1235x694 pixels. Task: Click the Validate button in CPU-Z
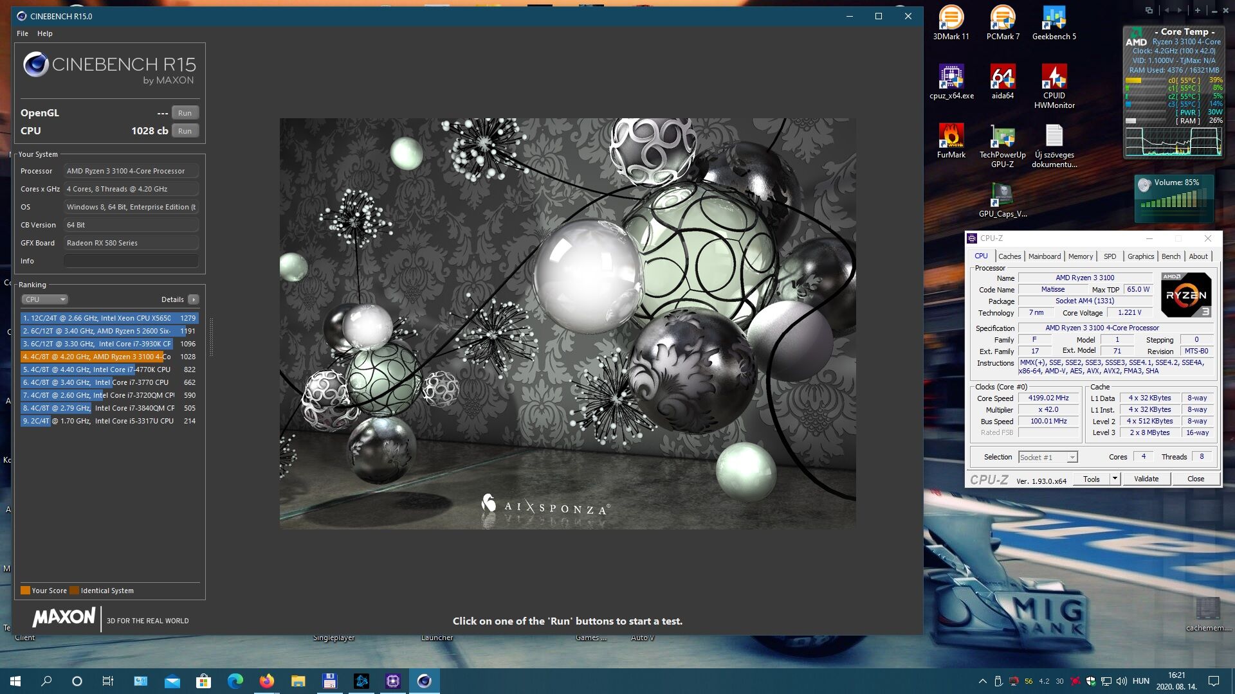1146,479
